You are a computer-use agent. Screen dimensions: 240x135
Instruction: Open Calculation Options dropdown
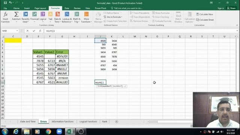click(190, 17)
